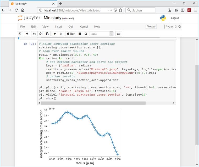Click the In [2] cell prompt
This screenshot has height=167, width=199.
[x=30, y=44]
